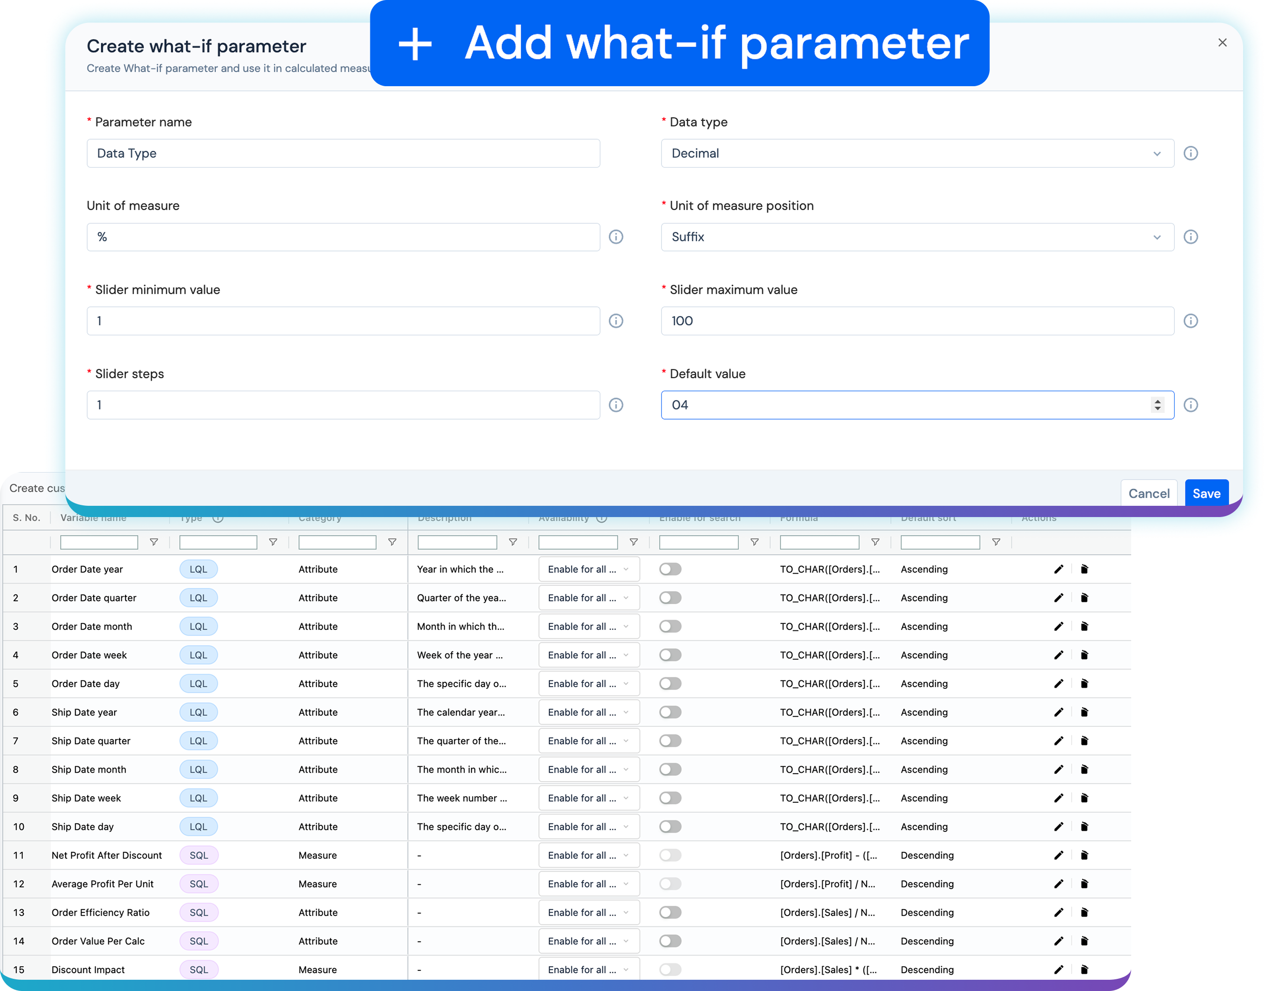1266x991 pixels.
Task: Click the Parameter name input field
Action: 343,153
